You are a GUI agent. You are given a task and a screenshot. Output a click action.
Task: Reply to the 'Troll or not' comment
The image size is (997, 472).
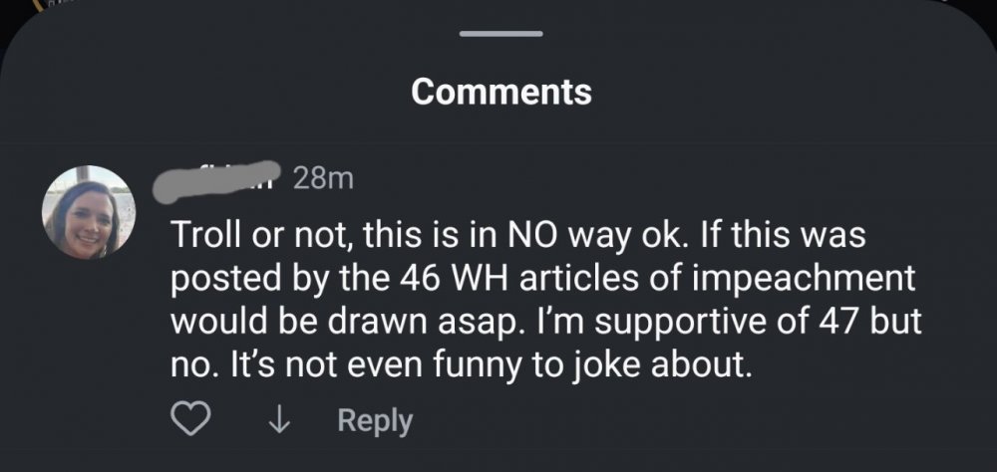[374, 420]
